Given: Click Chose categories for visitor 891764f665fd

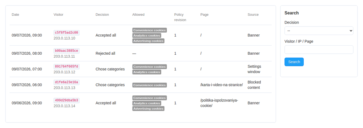Looking at the screenshot, I should click(x=110, y=69).
